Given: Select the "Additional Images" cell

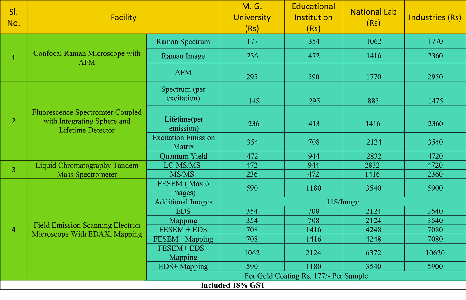Looking at the screenshot, I should (x=183, y=202).
